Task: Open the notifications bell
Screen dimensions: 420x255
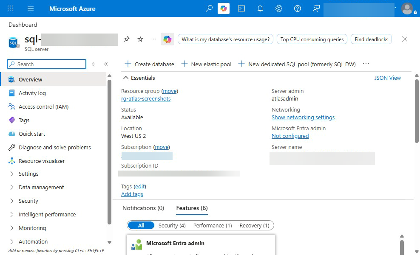Action: (x=260, y=8)
